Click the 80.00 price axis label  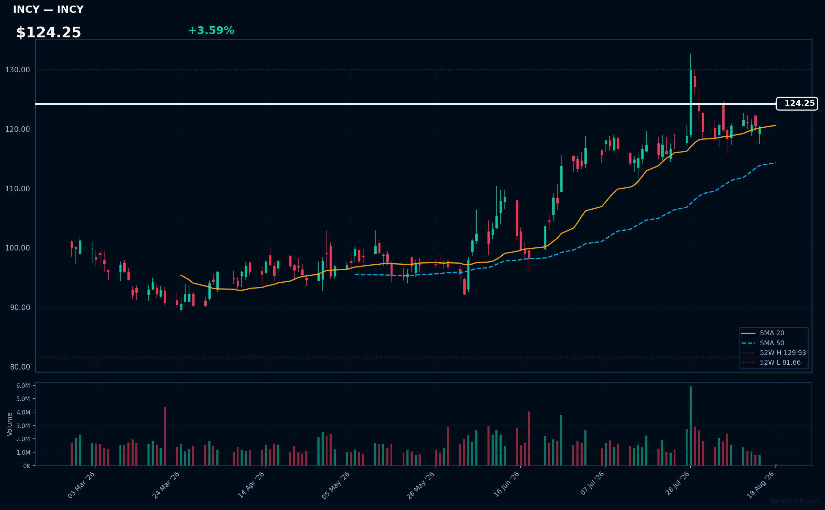(20, 367)
